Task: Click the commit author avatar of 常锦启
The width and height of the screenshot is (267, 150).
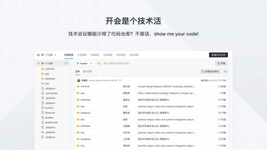Action: click(78, 80)
